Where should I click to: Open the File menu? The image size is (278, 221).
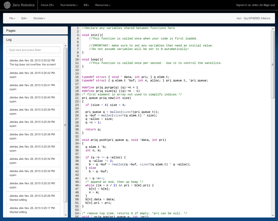point(12,18)
